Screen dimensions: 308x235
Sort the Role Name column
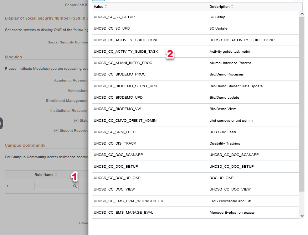(x=46, y=174)
